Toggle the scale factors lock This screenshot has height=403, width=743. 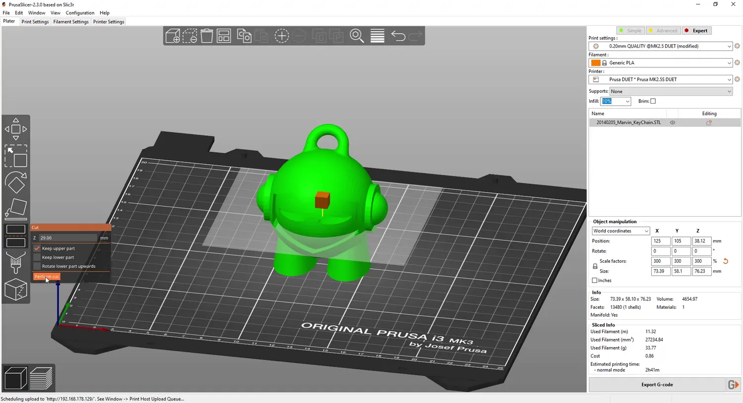click(x=595, y=266)
